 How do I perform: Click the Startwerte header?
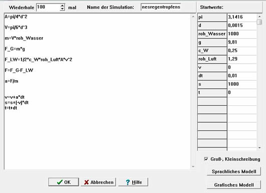point(211,8)
